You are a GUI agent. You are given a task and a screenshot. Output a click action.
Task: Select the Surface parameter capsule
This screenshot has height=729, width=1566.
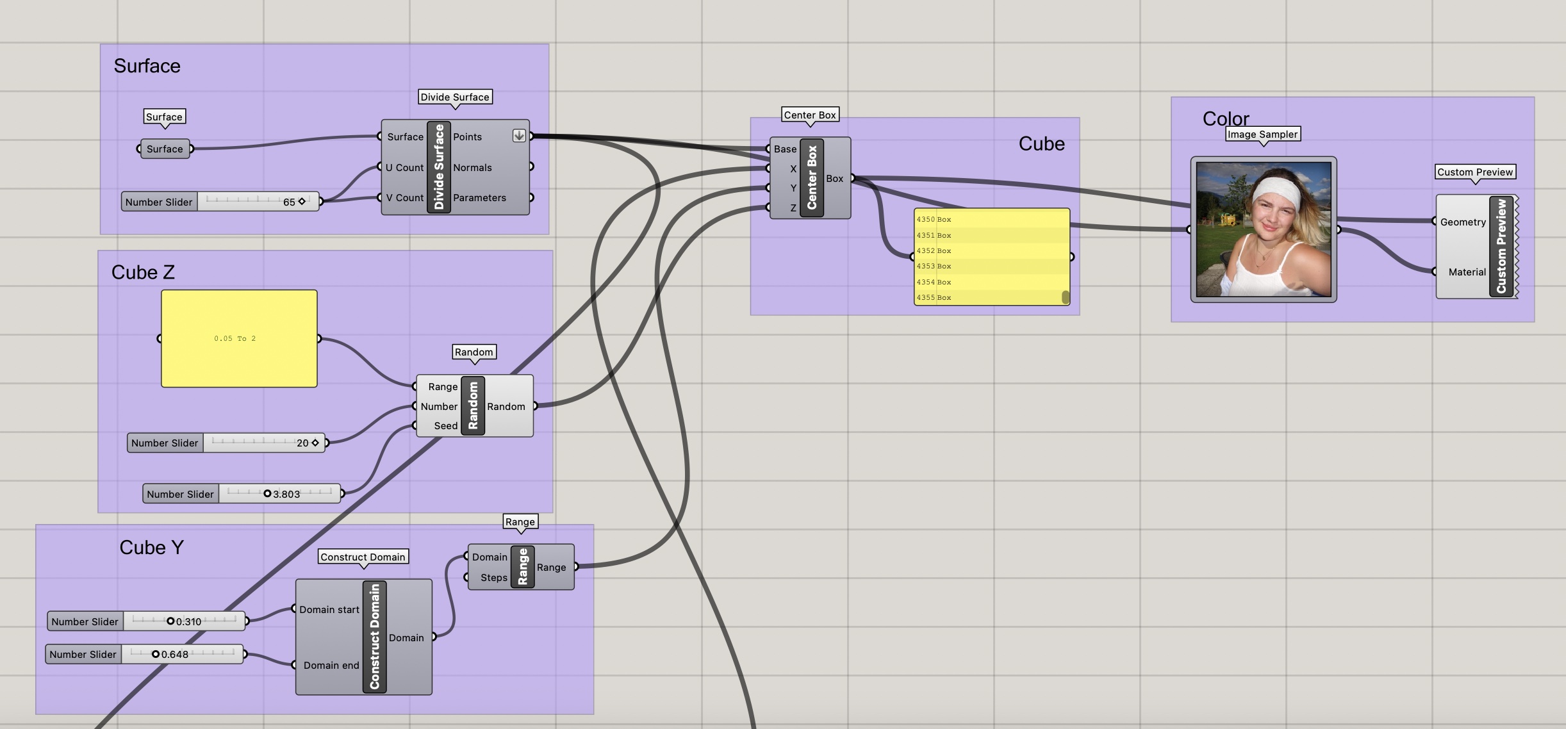(165, 149)
